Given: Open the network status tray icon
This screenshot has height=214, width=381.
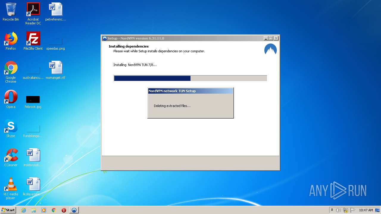Looking at the screenshot, I should pos(346,210).
